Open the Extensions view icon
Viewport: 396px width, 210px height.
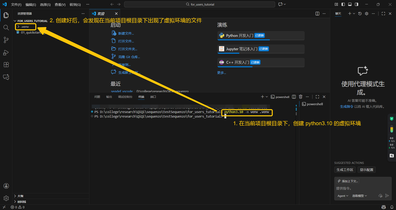point(6,65)
